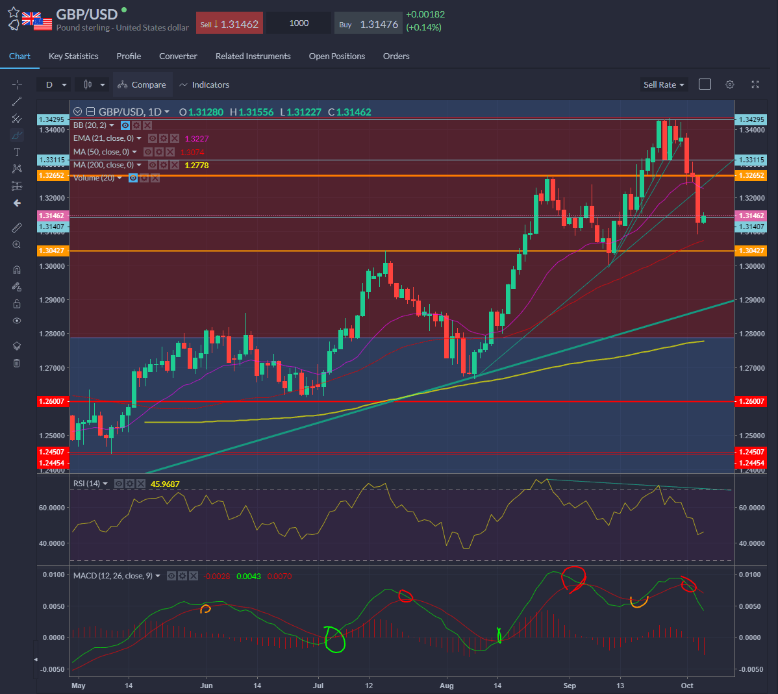Click the Indicators button

click(204, 84)
